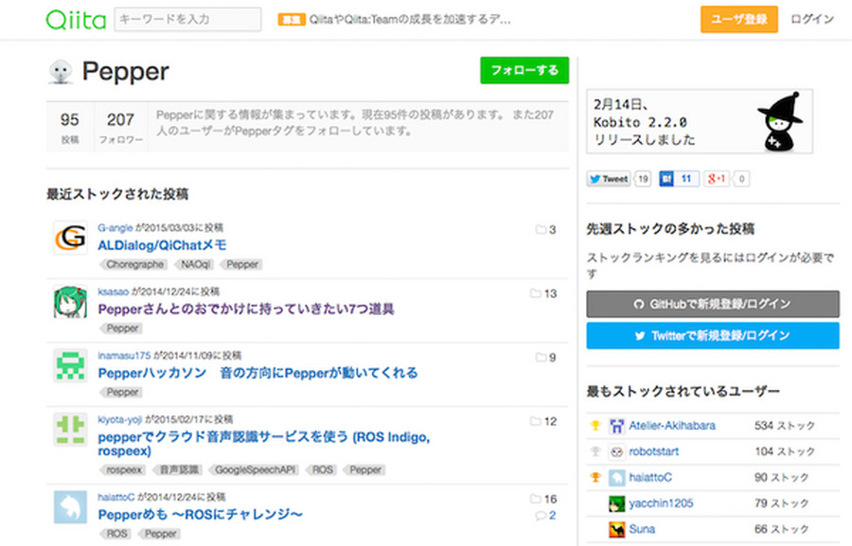Click the ユーザ登録 button
Image resolution: width=852 pixels, height=546 pixels.
point(738,18)
